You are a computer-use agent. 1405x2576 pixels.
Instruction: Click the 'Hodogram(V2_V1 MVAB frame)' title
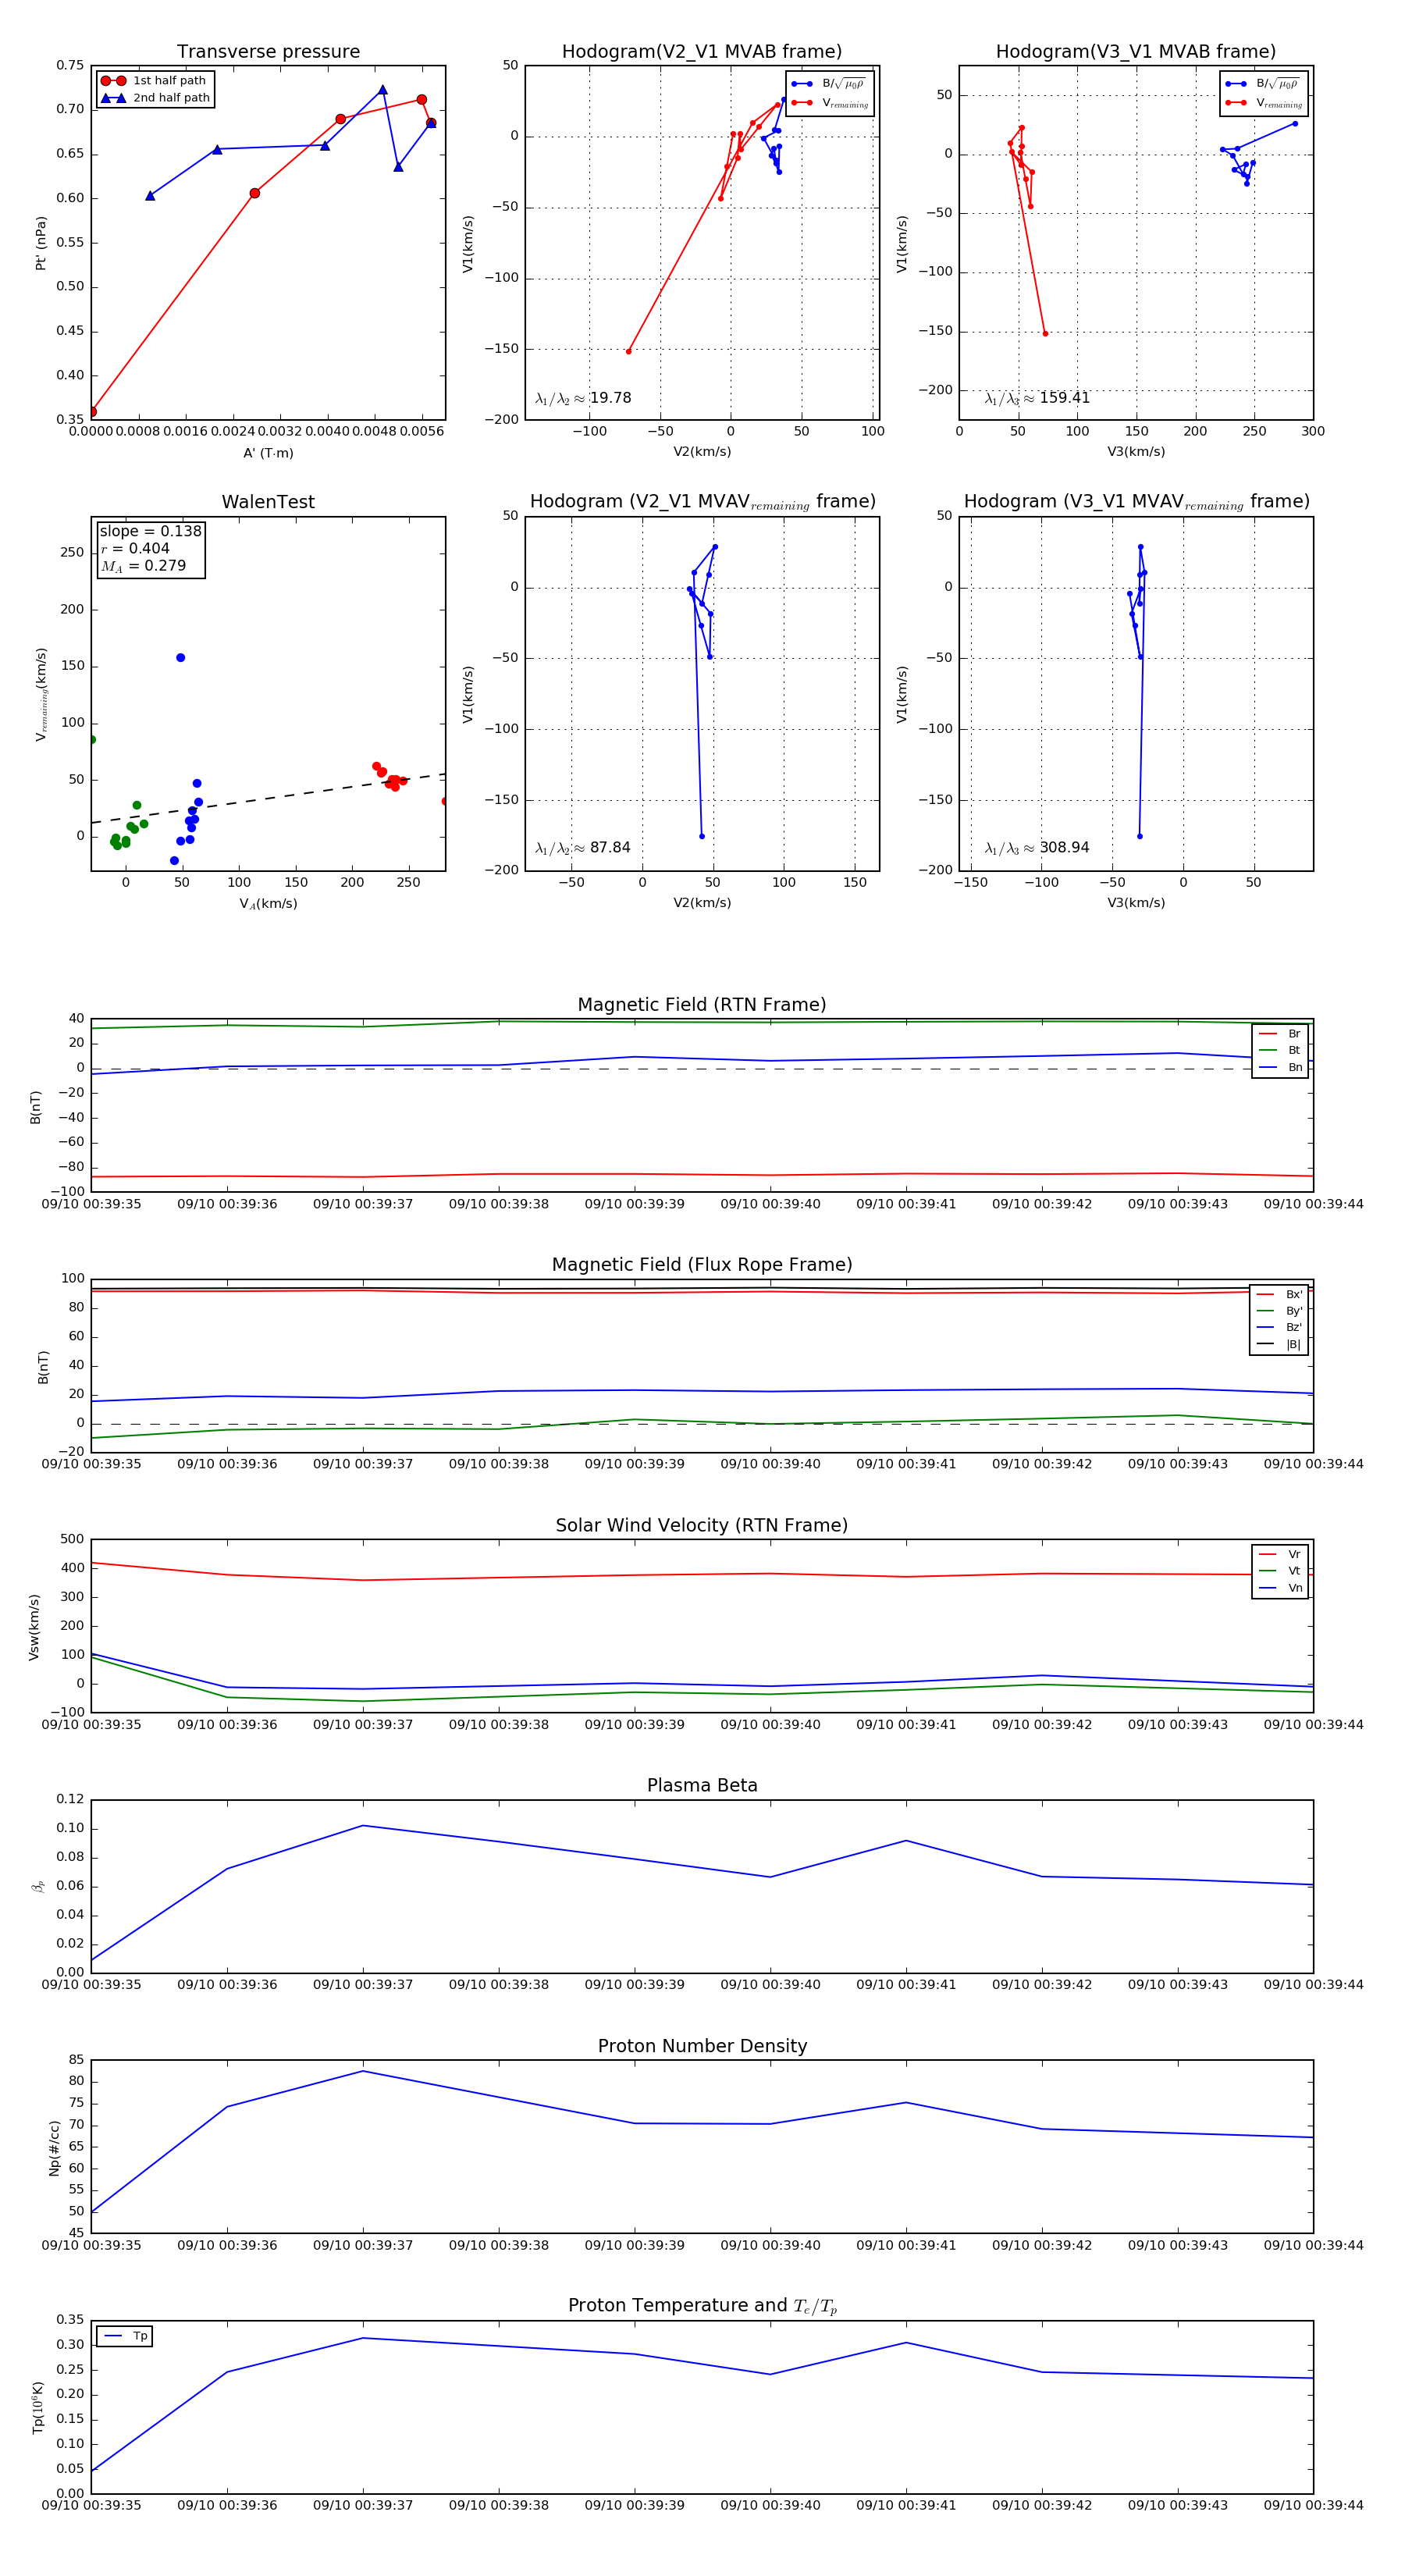tap(702, 52)
